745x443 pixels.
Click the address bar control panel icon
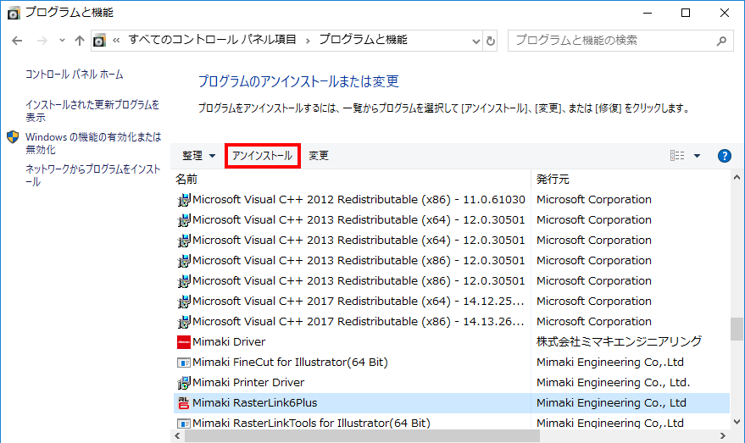99,41
